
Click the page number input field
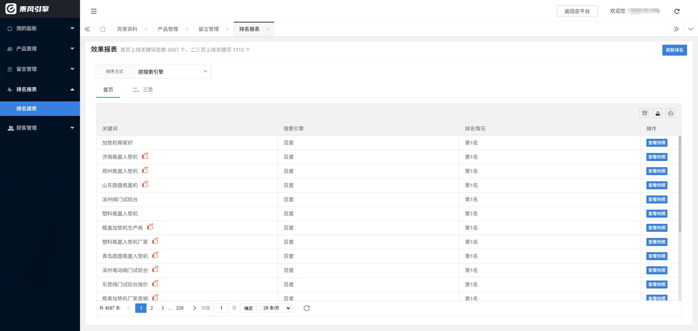pos(221,308)
